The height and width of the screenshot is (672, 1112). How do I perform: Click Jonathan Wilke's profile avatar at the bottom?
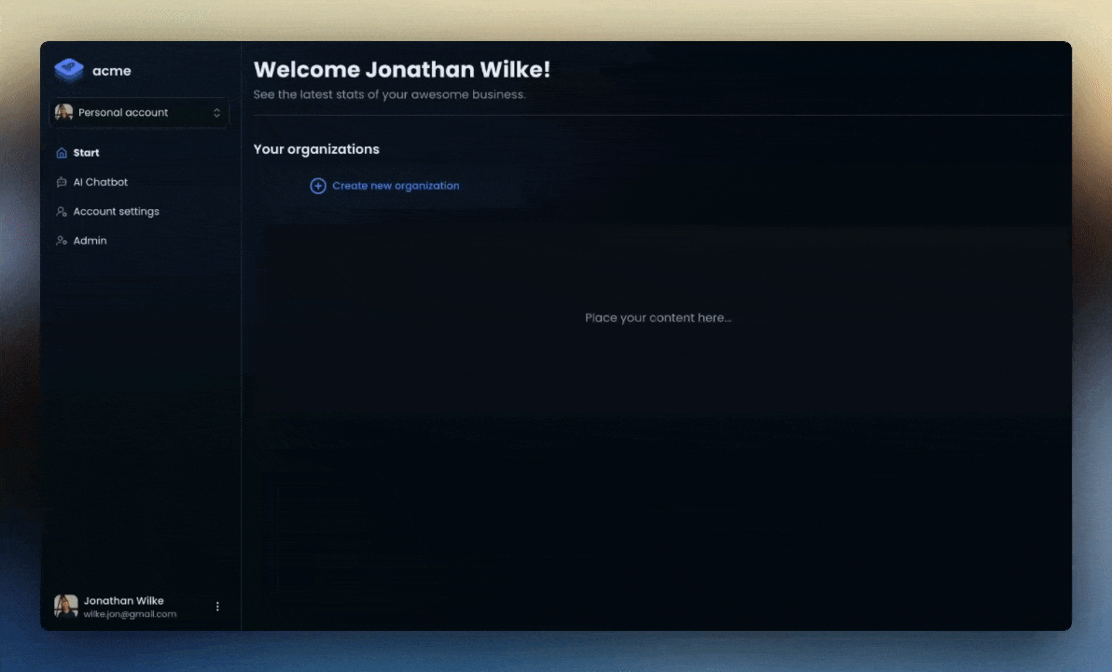(x=66, y=607)
